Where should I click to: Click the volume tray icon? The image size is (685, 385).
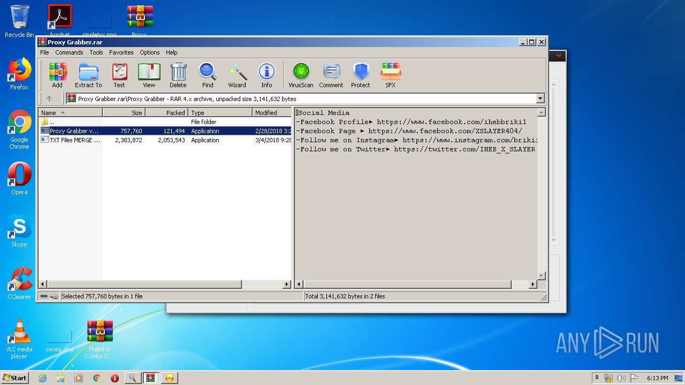pos(621,378)
